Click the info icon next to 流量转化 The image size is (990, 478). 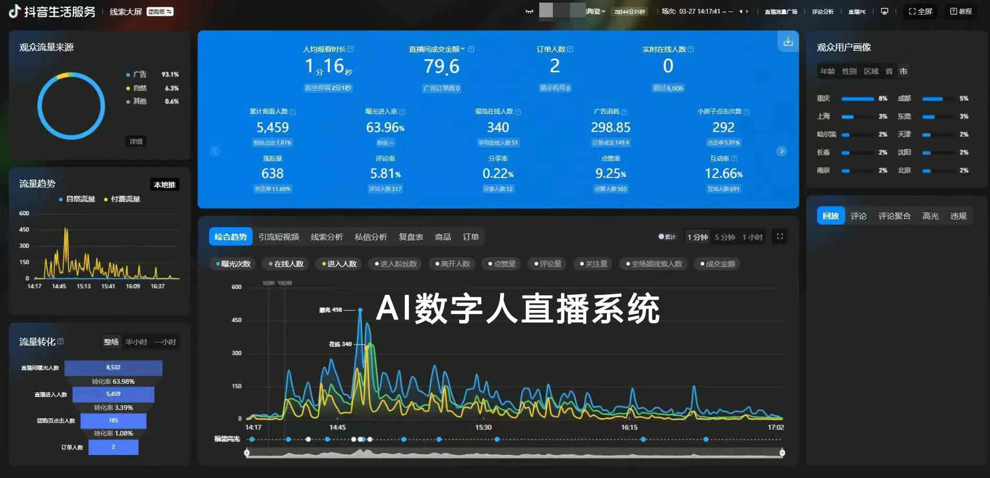[x=61, y=341]
